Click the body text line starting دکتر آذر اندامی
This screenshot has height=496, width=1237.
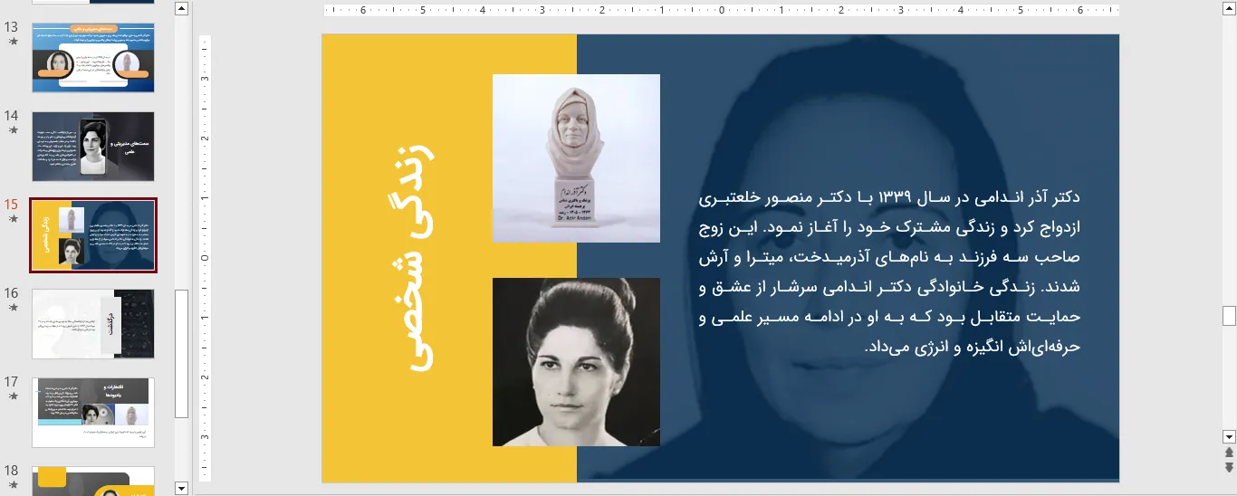[x=891, y=197]
